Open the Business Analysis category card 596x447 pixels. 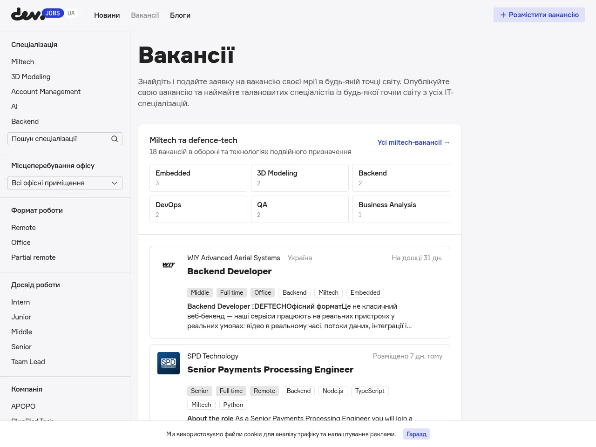(401, 210)
